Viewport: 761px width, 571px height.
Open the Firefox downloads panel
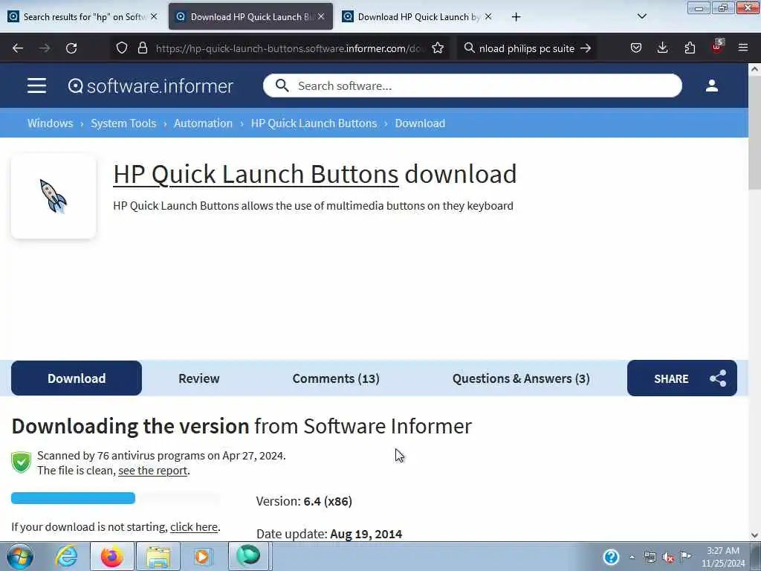click(x=662, y=48)
